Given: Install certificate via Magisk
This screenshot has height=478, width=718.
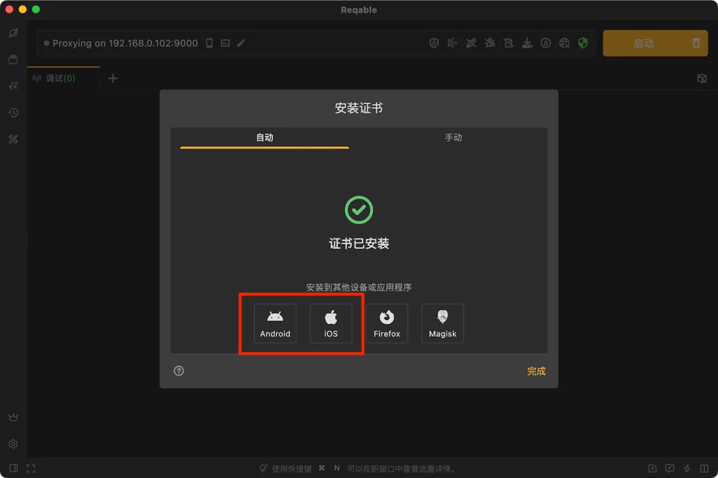Looking at the screenshot, I should pos(442,323).
